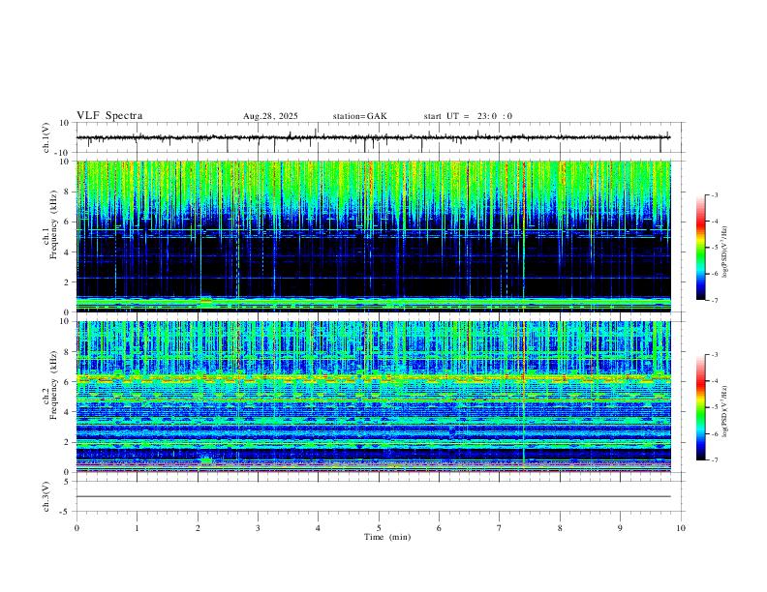
Task: Click the "ch.3(V)" axis label
Action: (46, 496)
